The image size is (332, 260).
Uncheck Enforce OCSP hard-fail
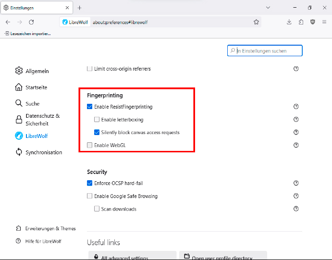click(89, 183)
